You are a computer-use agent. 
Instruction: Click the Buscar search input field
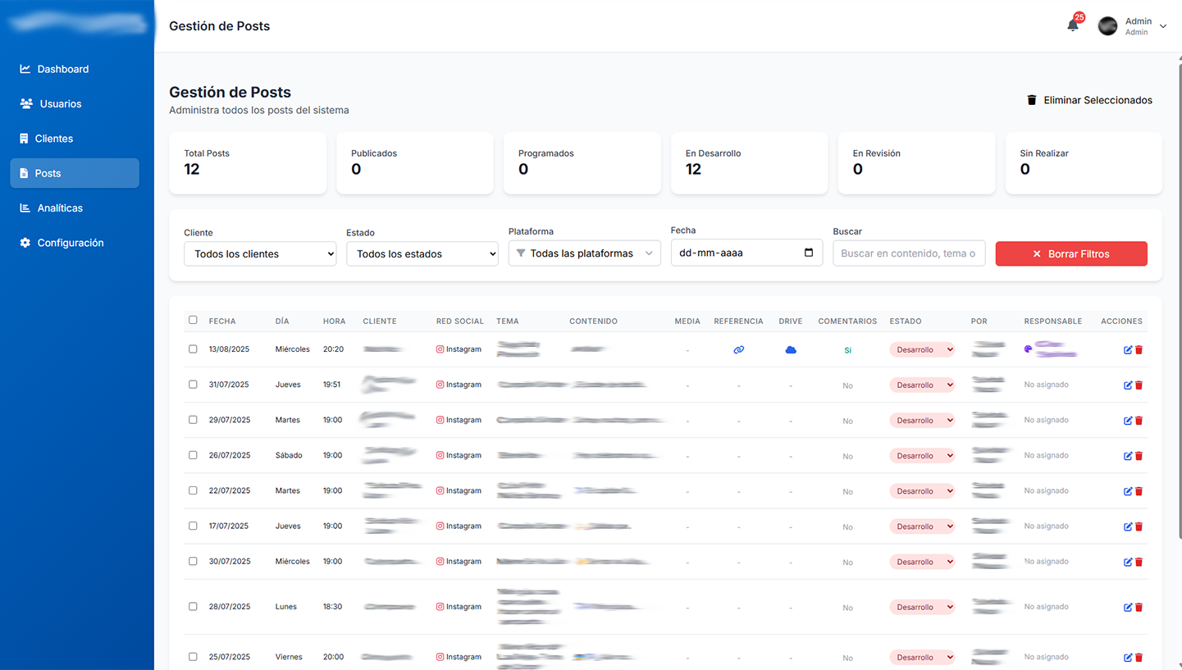(x=909, y=253)
